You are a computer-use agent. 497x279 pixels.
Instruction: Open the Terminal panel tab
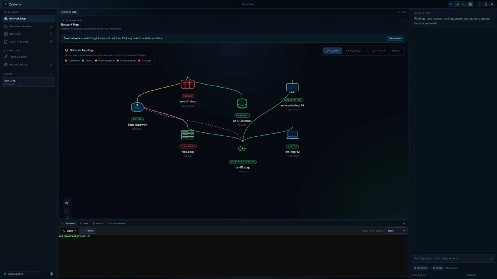pos(68,223)
